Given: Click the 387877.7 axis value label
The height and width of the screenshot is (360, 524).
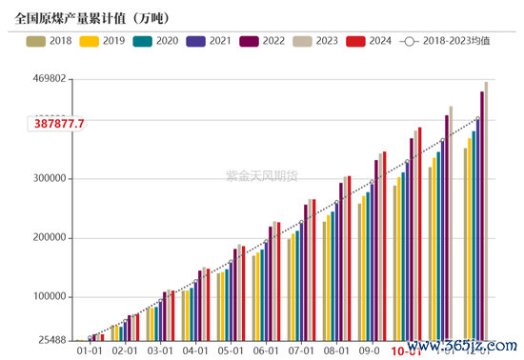Looking at the screenshot, I should pos(59,124).
